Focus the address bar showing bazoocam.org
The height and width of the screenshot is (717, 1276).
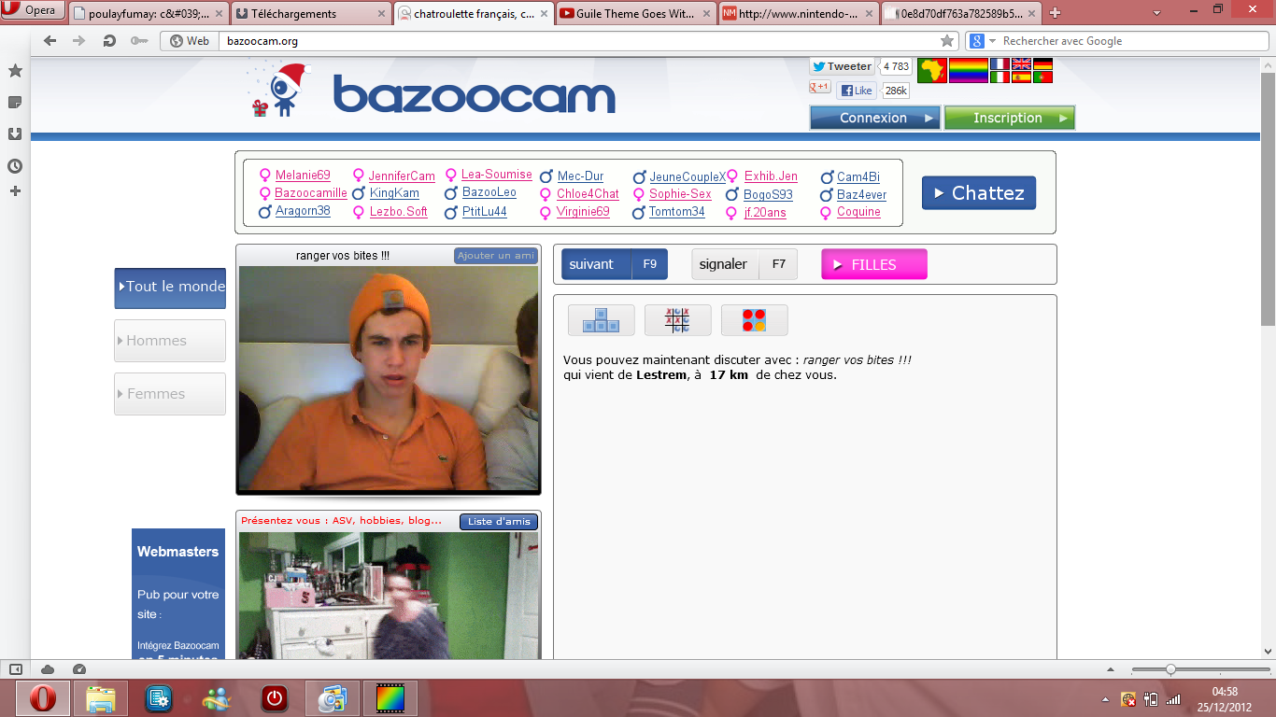coord(579,41)
